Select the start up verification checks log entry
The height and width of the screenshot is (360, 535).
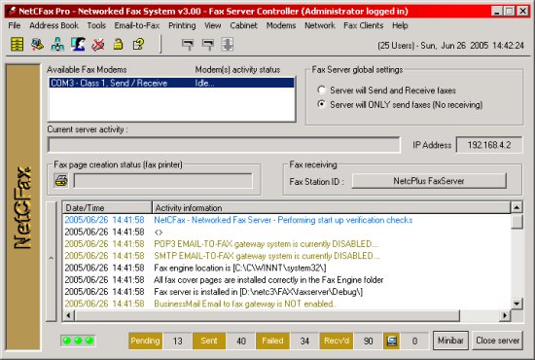point(287,220)
